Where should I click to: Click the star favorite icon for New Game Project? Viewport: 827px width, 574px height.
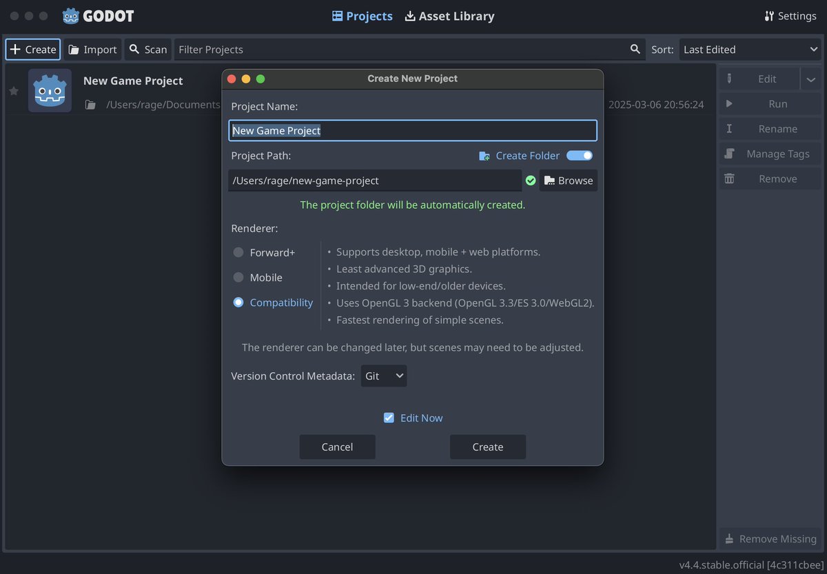click(x=14, y=90)
